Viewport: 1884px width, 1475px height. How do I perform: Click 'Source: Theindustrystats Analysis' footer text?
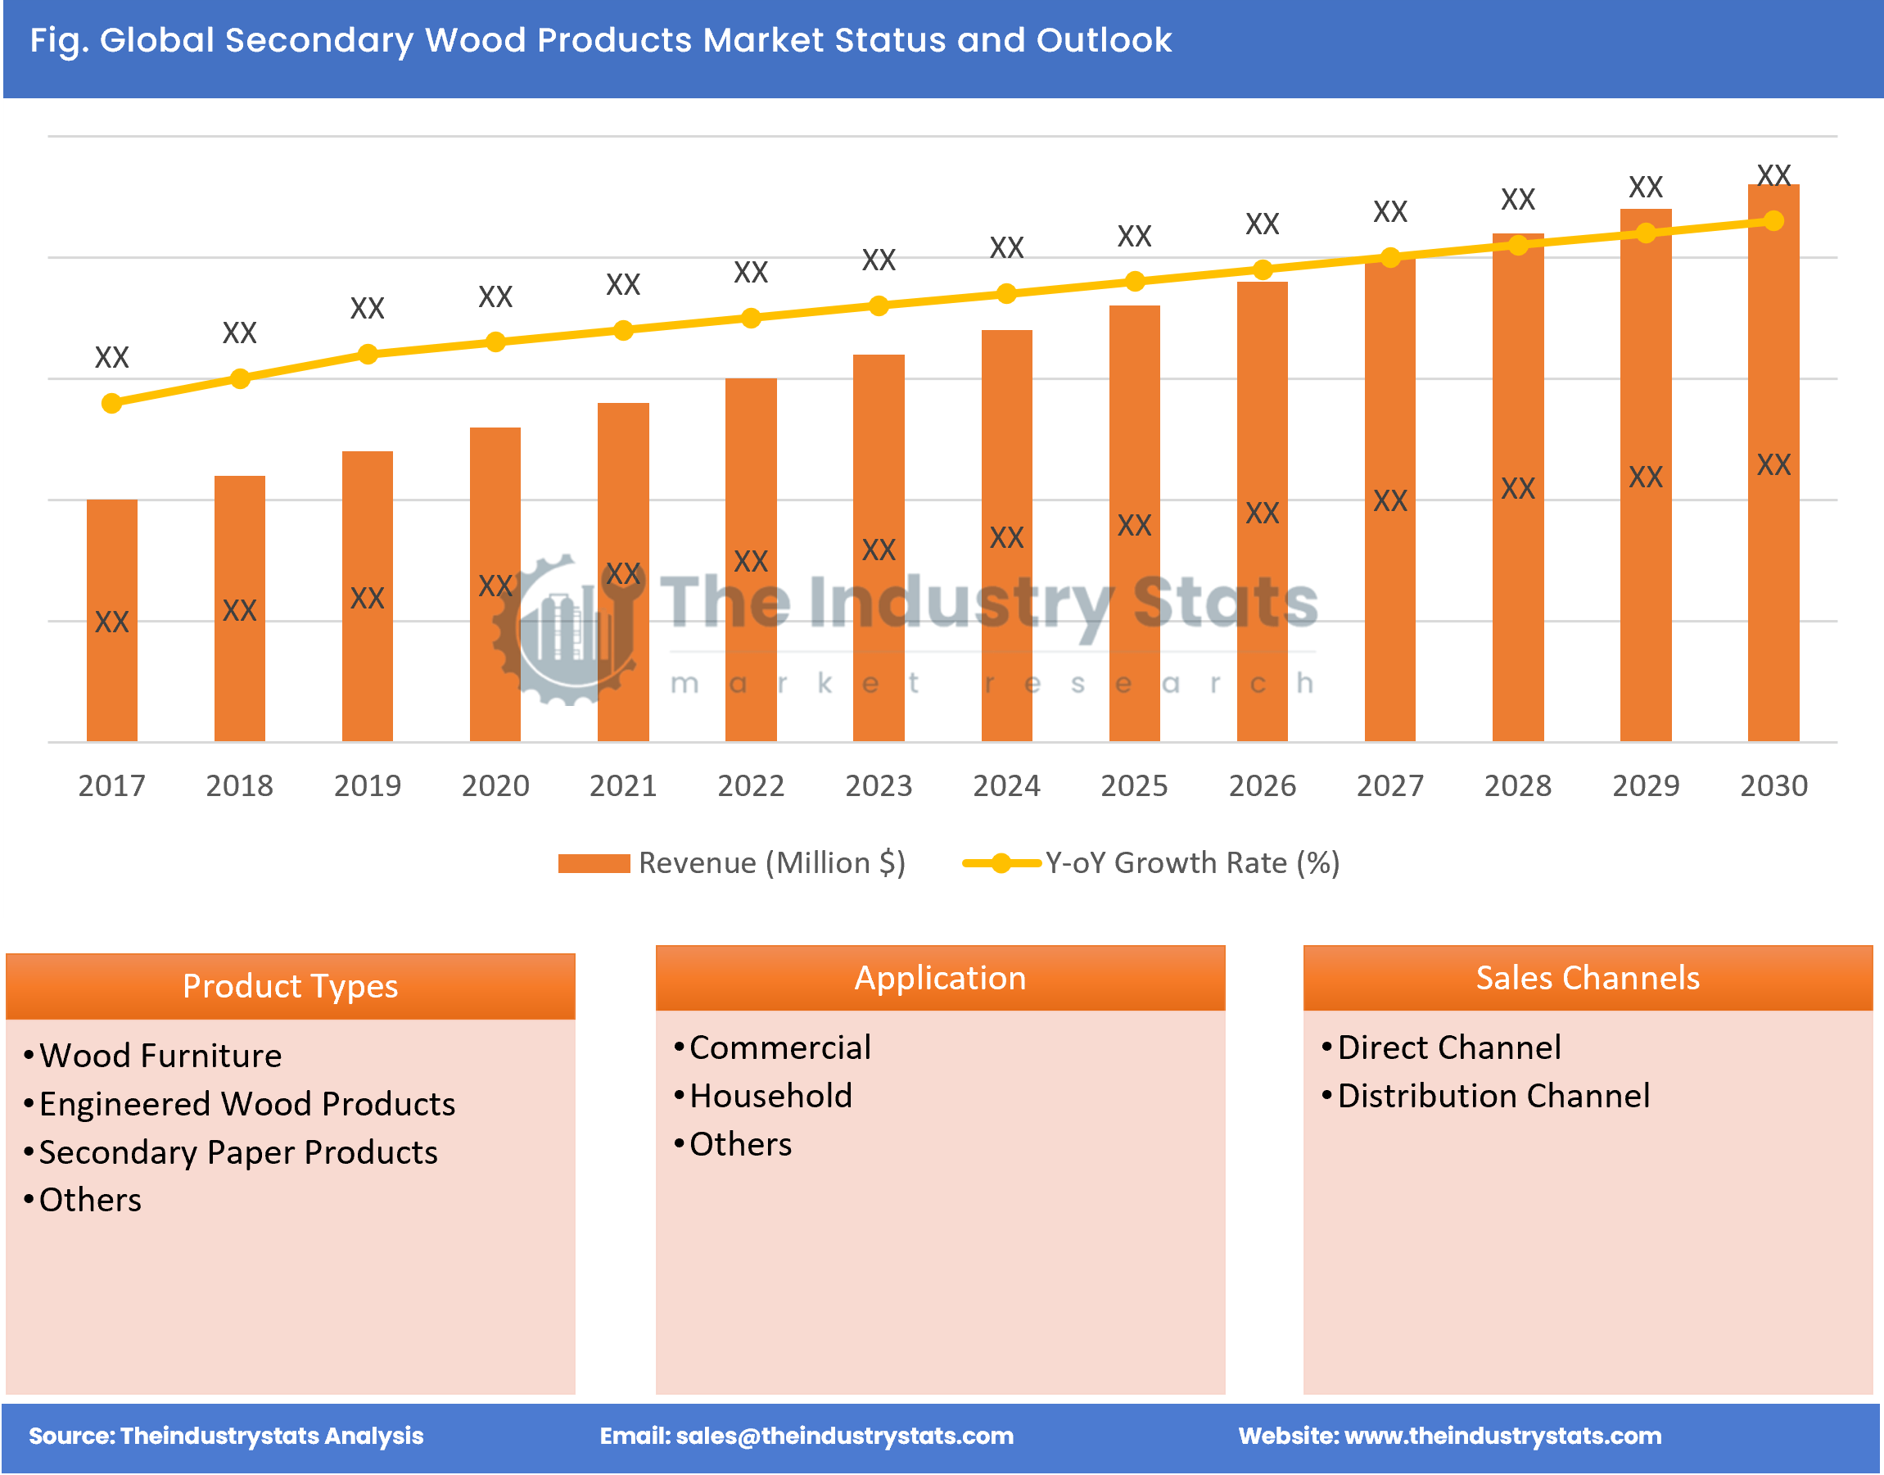point(226,1435)
